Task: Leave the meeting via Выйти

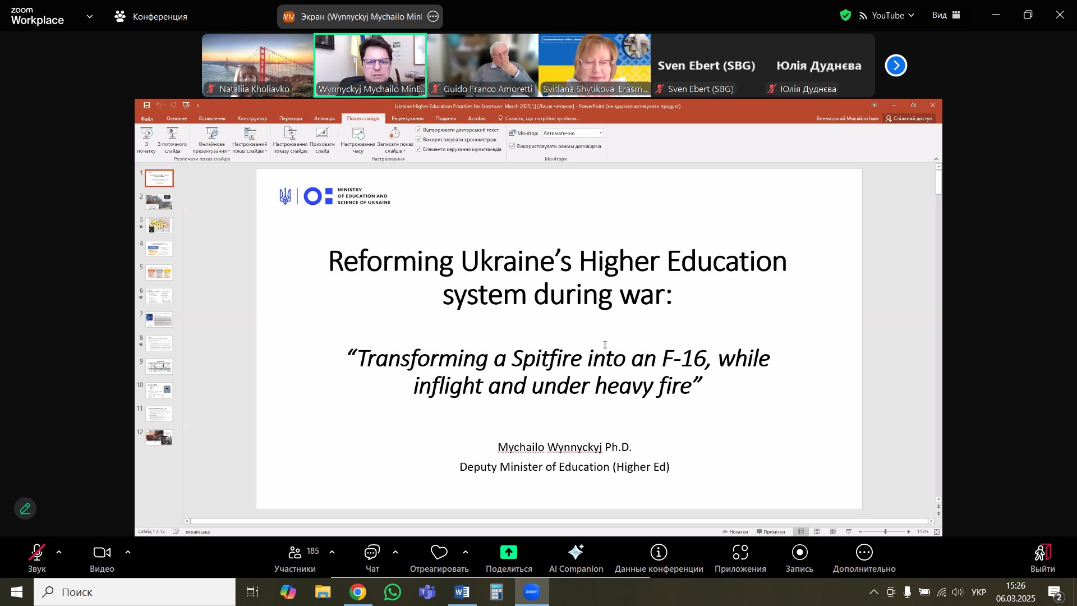Action: 1042,553
